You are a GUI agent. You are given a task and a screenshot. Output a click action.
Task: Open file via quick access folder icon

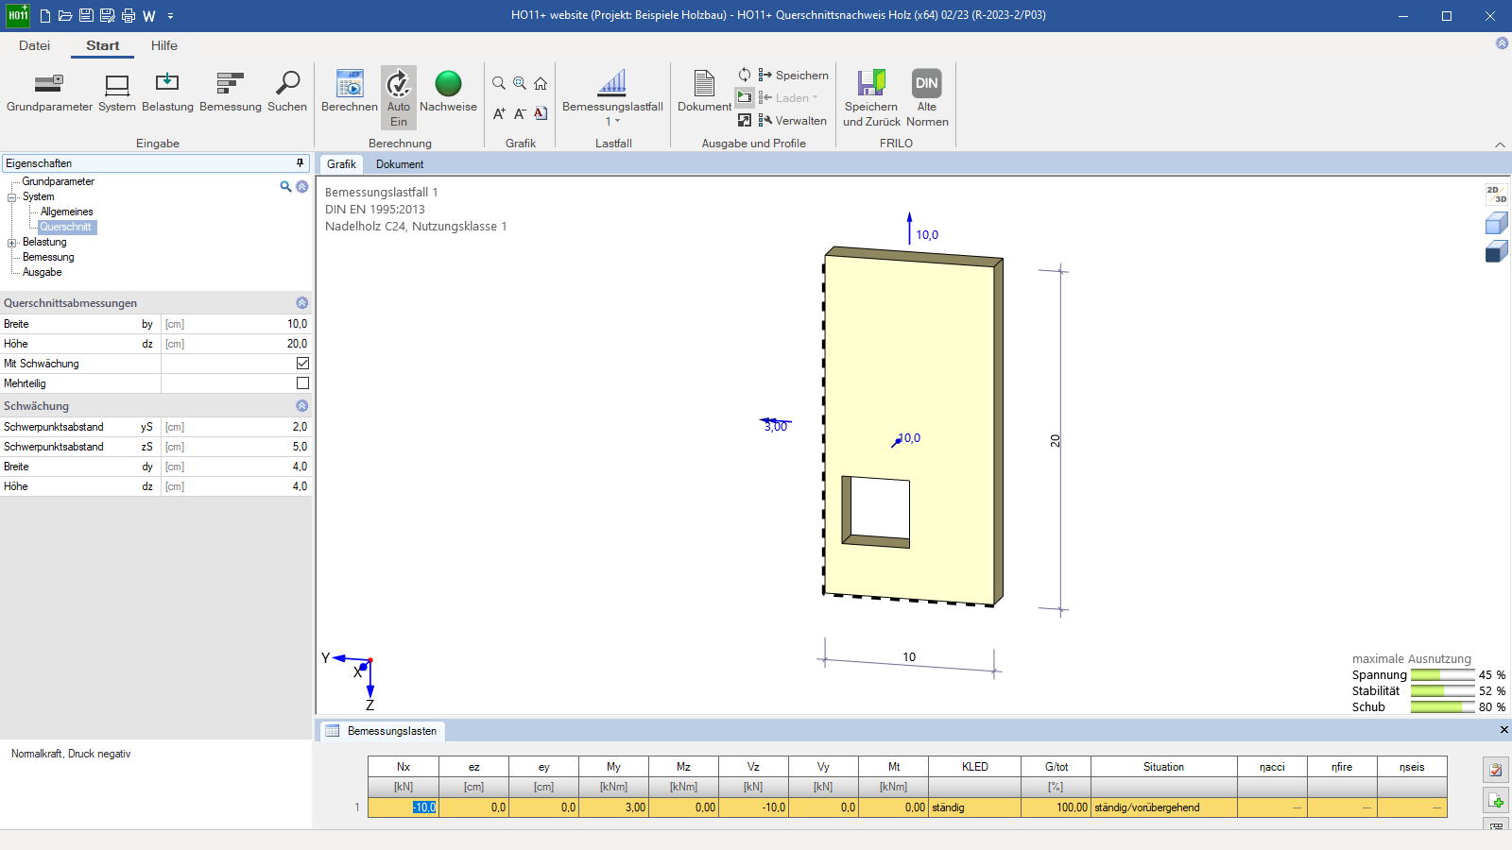(x=65, y=16)
